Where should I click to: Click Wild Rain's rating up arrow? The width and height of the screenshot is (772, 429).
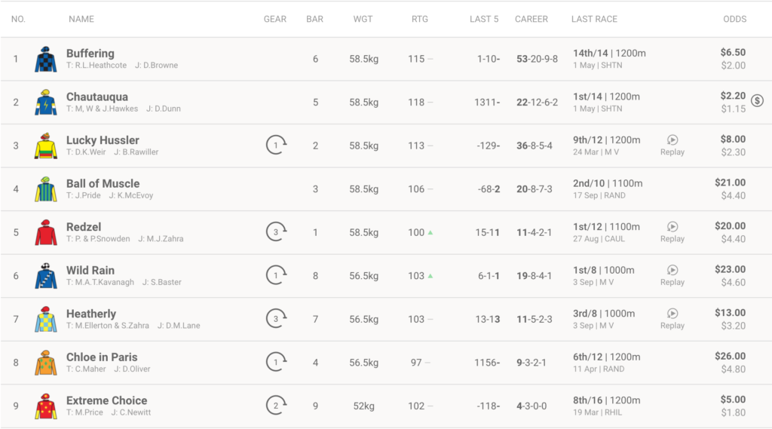pos(430,276)
